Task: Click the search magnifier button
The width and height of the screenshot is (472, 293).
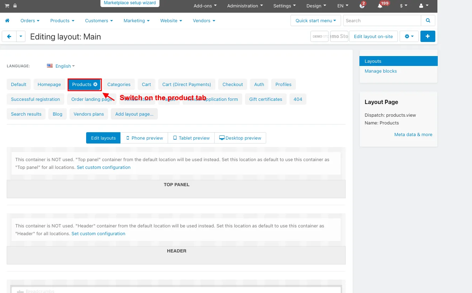Action: pyautogui.click(x=428, y=20)
